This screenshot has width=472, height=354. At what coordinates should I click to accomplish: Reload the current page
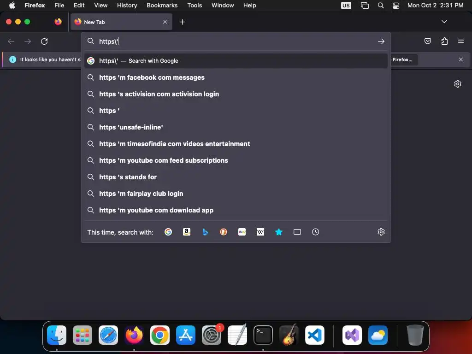tap(44, 41)
